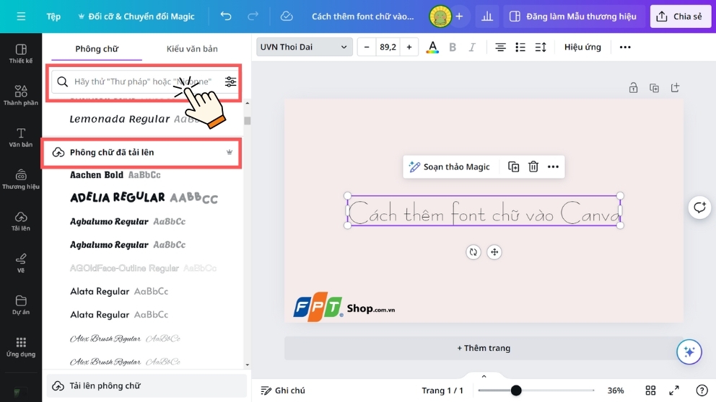The height and width of the screenshot is (402, 716).
Task: Edit design title Cách thêm font chữ vào
Action: click(362, 17)
